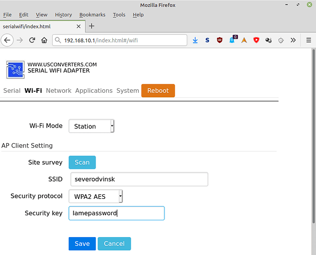Screen dimensions: 316x255
Task: Switch to the Network tab
Action: pyautogui.click(x=59, y=91)
